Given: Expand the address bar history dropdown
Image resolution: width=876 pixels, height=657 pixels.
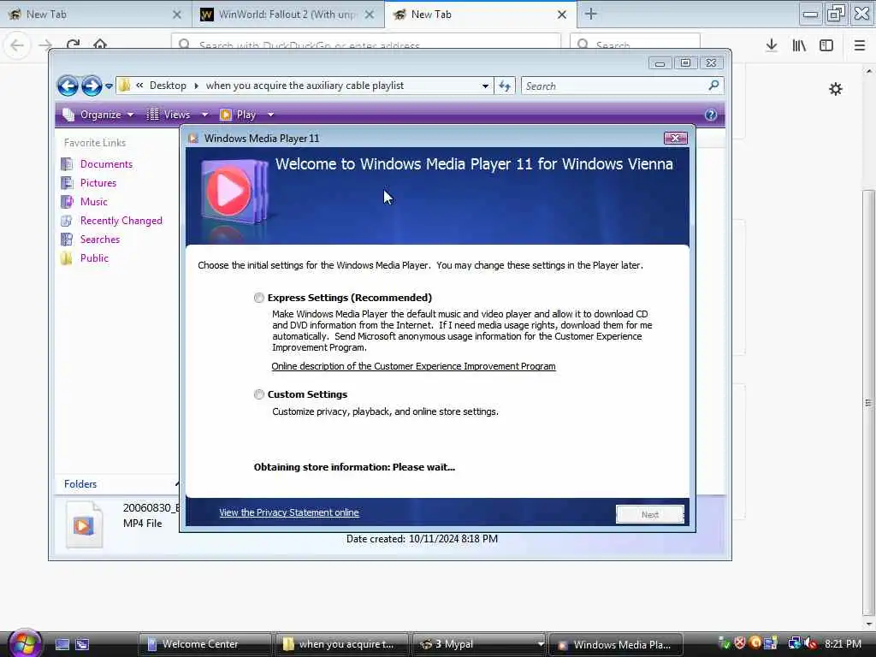Looking at the screenshot, I should tap(485, 86).
